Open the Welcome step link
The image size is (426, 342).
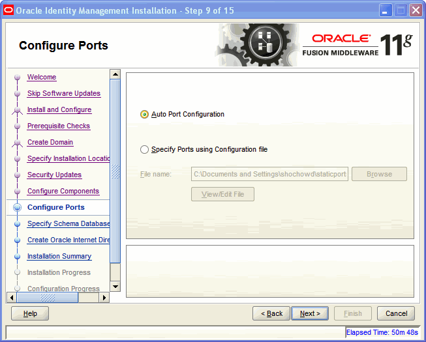click(x=42, y=77)
